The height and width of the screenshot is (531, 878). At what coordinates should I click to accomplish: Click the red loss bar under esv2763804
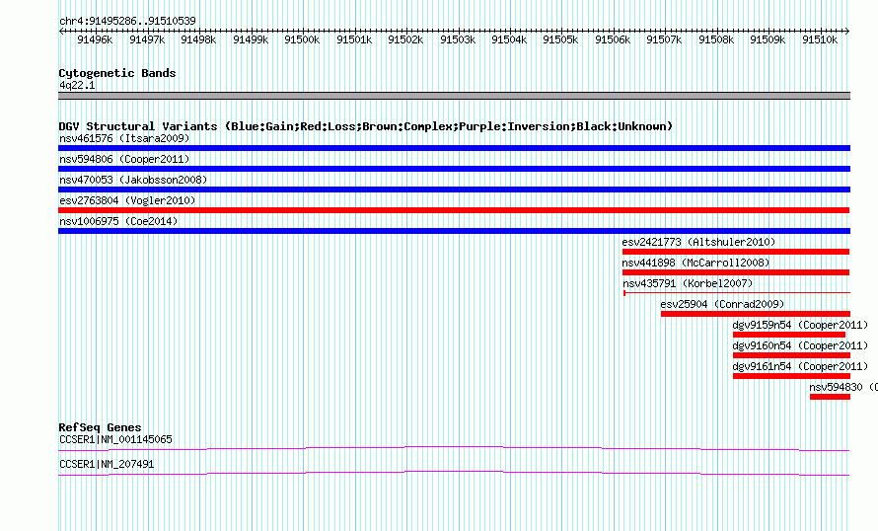coord(454,210)
